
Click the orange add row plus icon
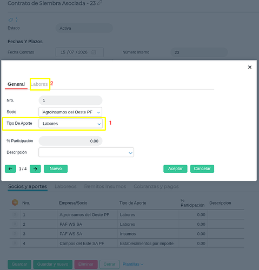click(x=15, y=202)
